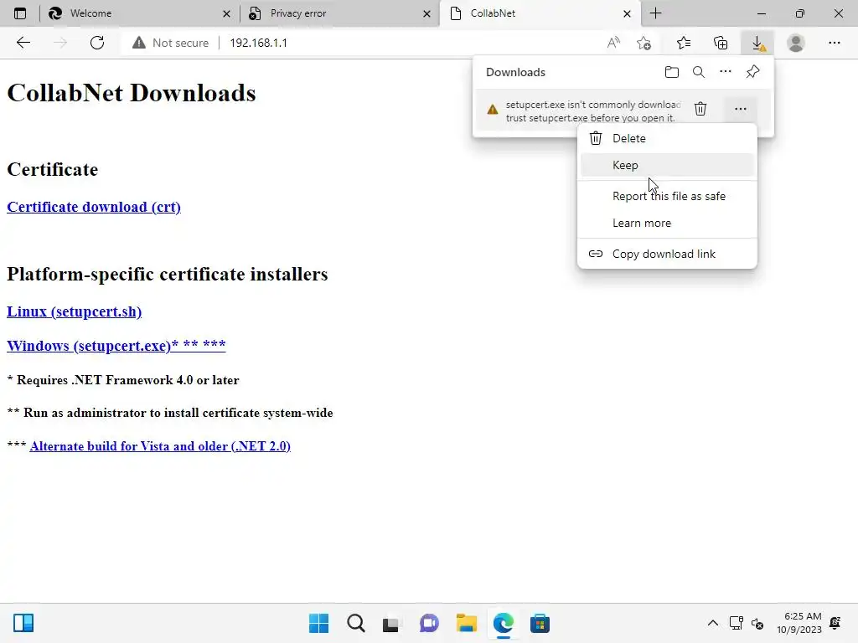Open the Widgets taskbar icon

click(x=23, y=623)
